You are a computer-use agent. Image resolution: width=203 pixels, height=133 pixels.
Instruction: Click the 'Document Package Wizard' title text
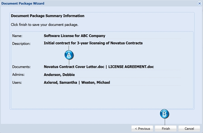click(x=23, y=3)
